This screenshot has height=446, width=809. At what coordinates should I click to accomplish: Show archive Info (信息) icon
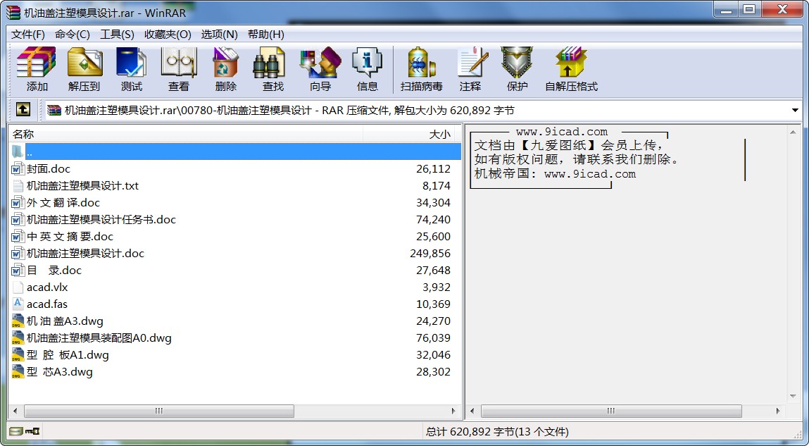tap(368, 69)
